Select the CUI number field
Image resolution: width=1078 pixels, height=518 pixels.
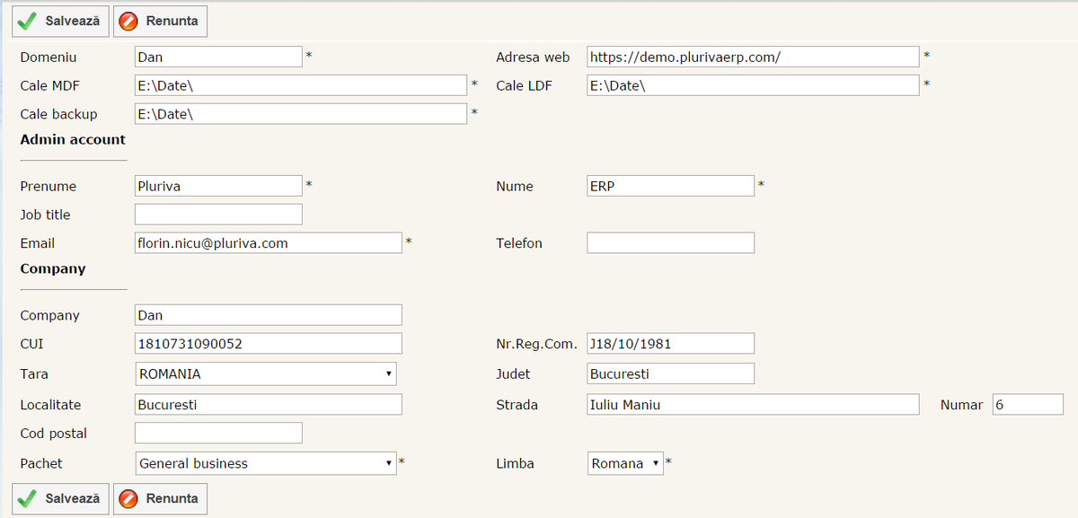(x=268, y=344)
